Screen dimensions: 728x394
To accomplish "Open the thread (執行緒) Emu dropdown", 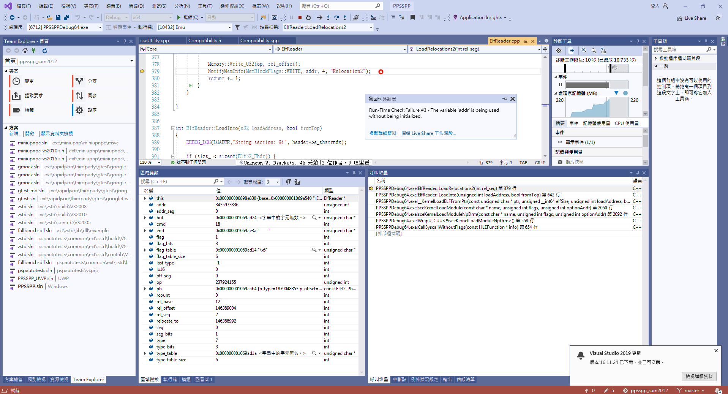I will tap(229, 27).
